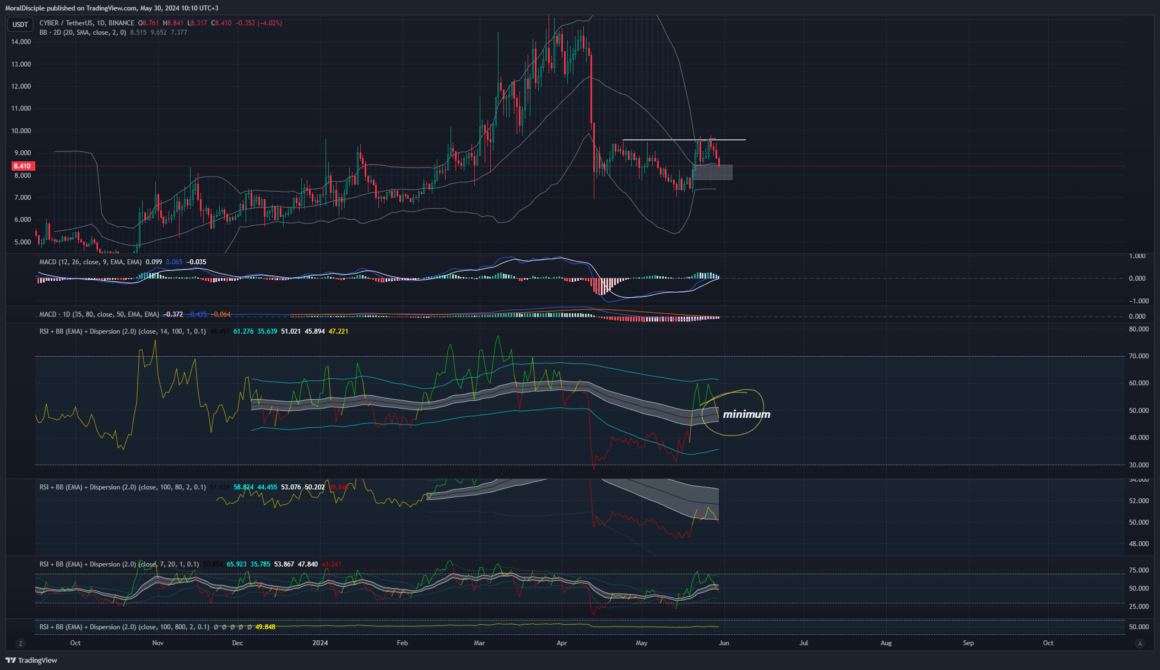Click the Z timezone icon on time axis
The width and height of the screenshot is (1160, 670).
pyautogui.click(x=20, y=643)
